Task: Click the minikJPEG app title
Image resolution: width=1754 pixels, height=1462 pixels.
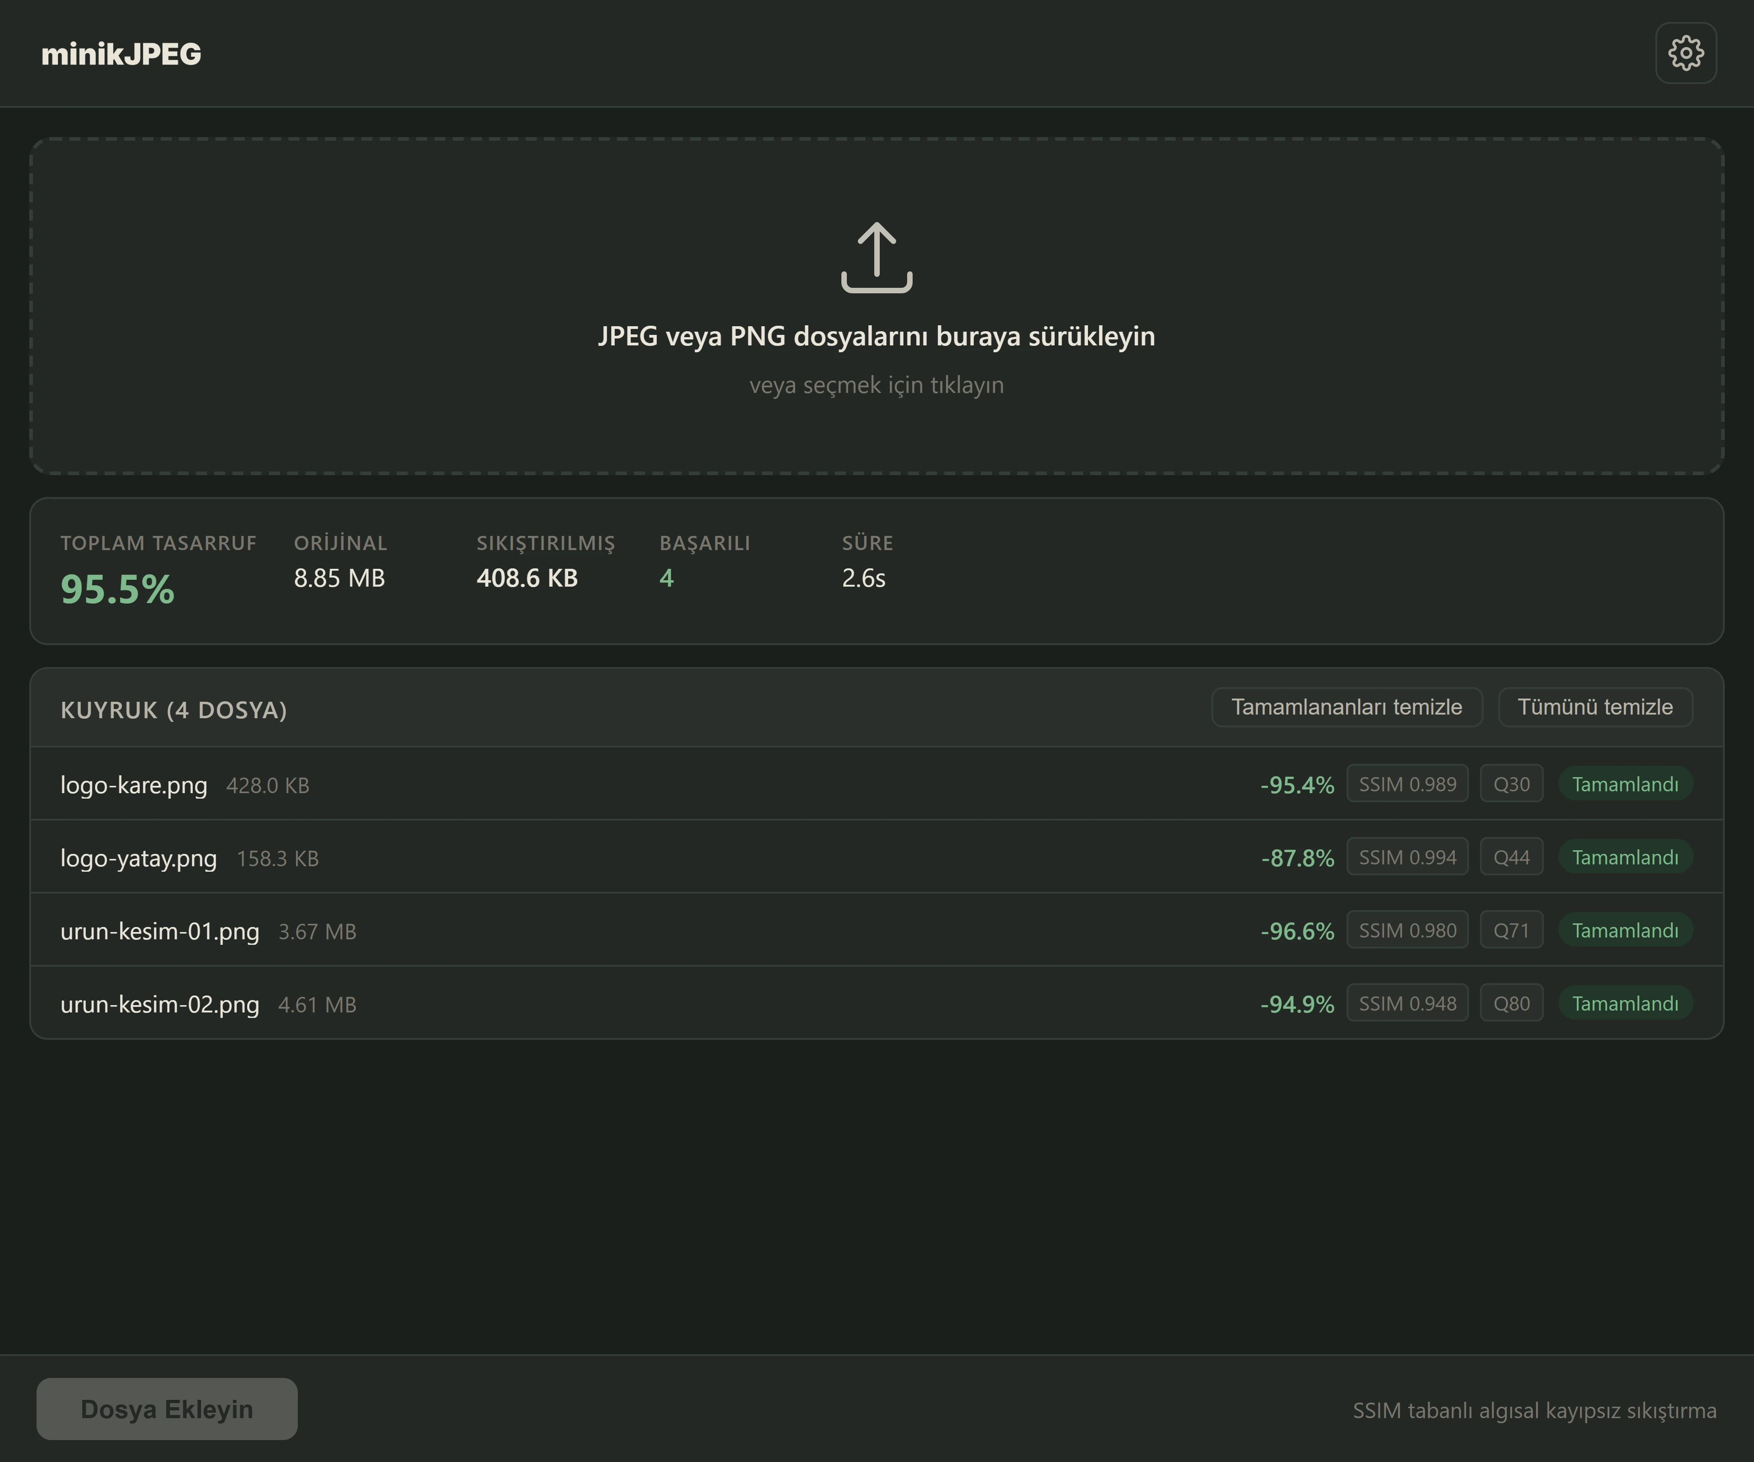Action: 121,53
